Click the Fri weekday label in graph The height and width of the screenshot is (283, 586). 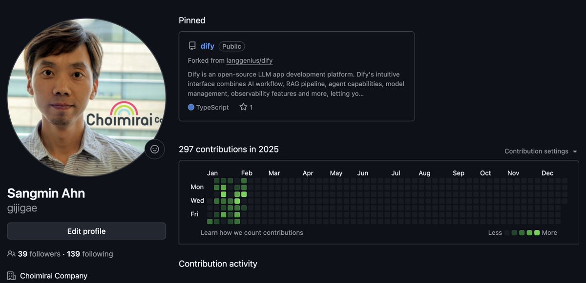click(x=194, y=214)
